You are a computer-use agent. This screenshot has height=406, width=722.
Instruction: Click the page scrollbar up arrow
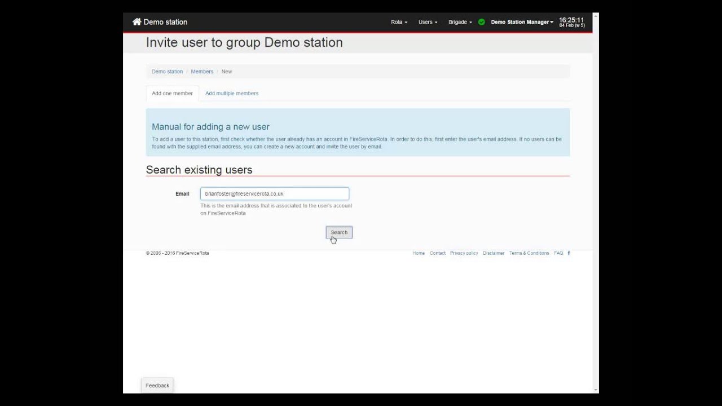pos(596,16)
